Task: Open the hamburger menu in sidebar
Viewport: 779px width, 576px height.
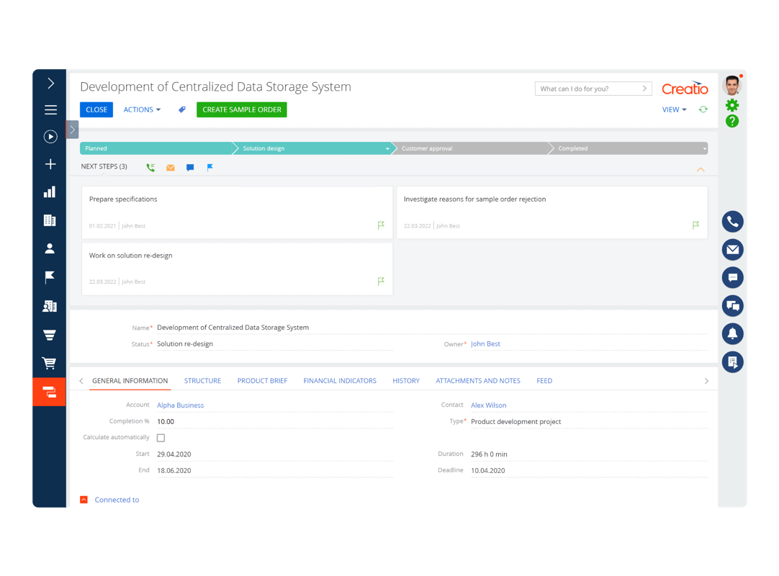Action: click(x=50, y=110)
